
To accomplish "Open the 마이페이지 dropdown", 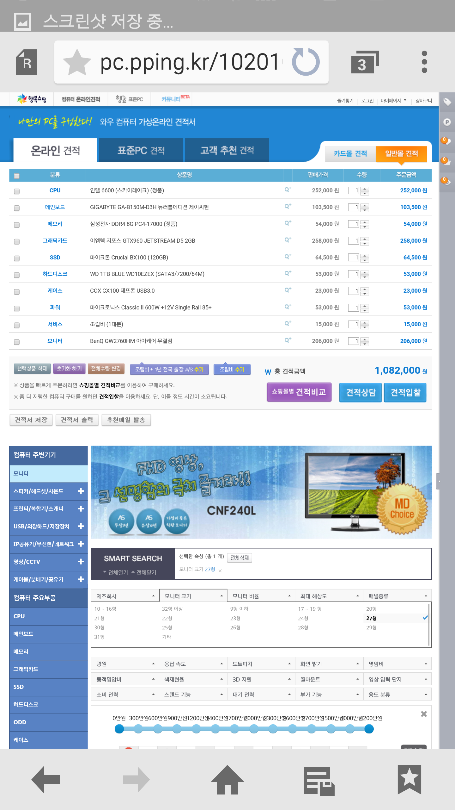I will pos(393,101).
